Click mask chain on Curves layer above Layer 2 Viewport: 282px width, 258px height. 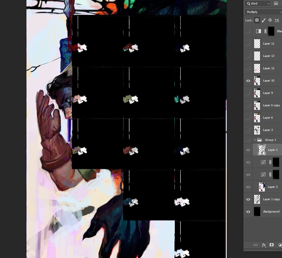pos(270,174)
